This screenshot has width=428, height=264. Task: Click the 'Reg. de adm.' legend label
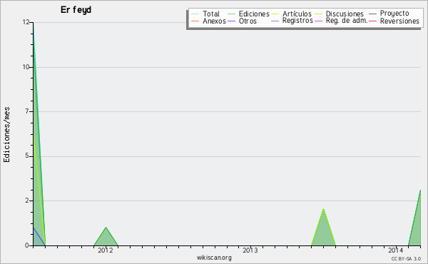click(347, 21)
